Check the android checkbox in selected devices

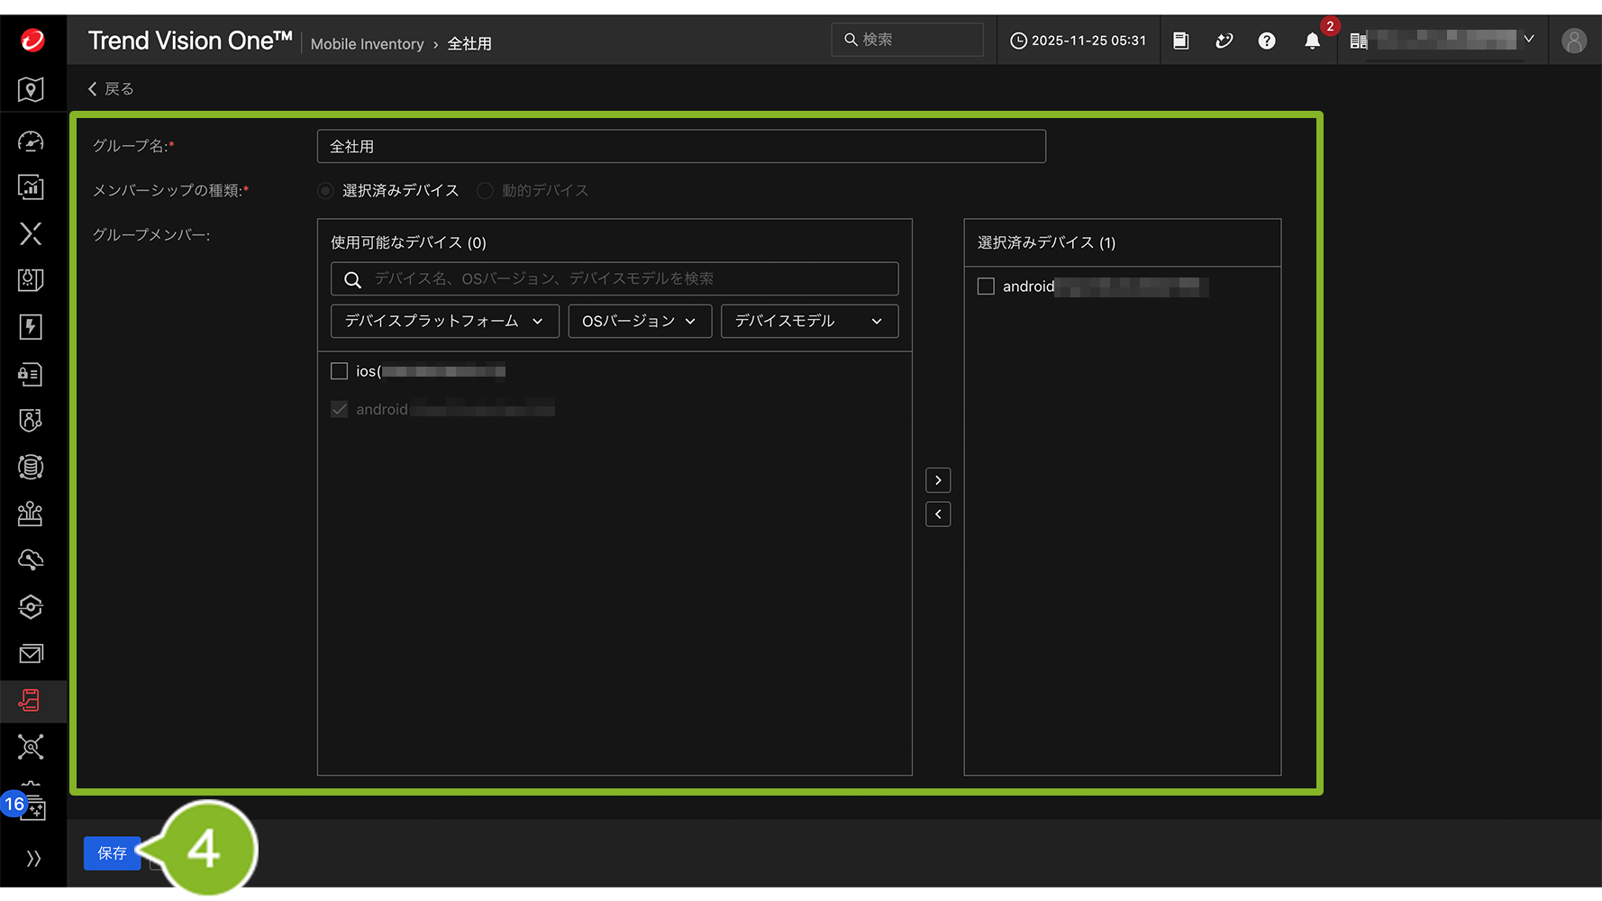[x=986, y=287]
